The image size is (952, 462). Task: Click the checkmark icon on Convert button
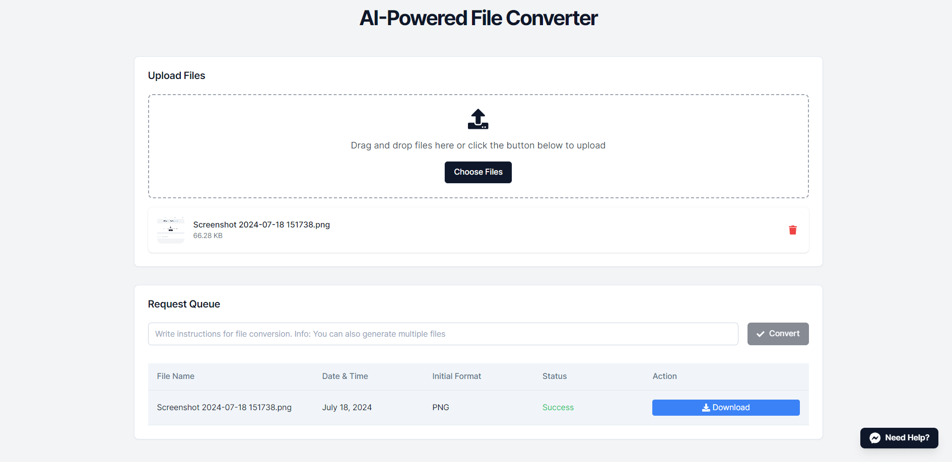tap(761, 334)
